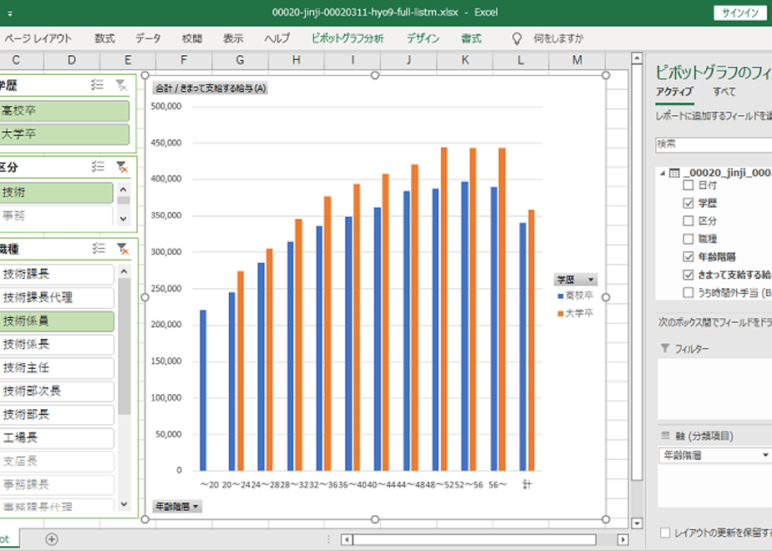
Task: Select 大学卒 in 学歴 slicer
Action: [x=64, y=134]
